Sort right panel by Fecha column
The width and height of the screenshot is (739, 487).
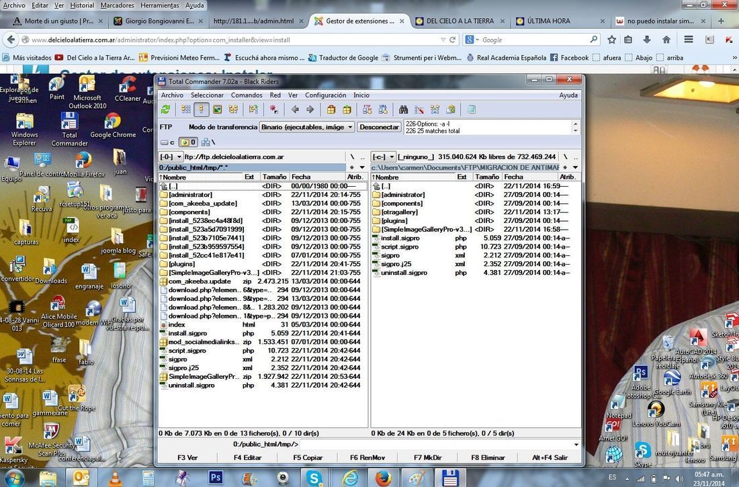[530, 177]
